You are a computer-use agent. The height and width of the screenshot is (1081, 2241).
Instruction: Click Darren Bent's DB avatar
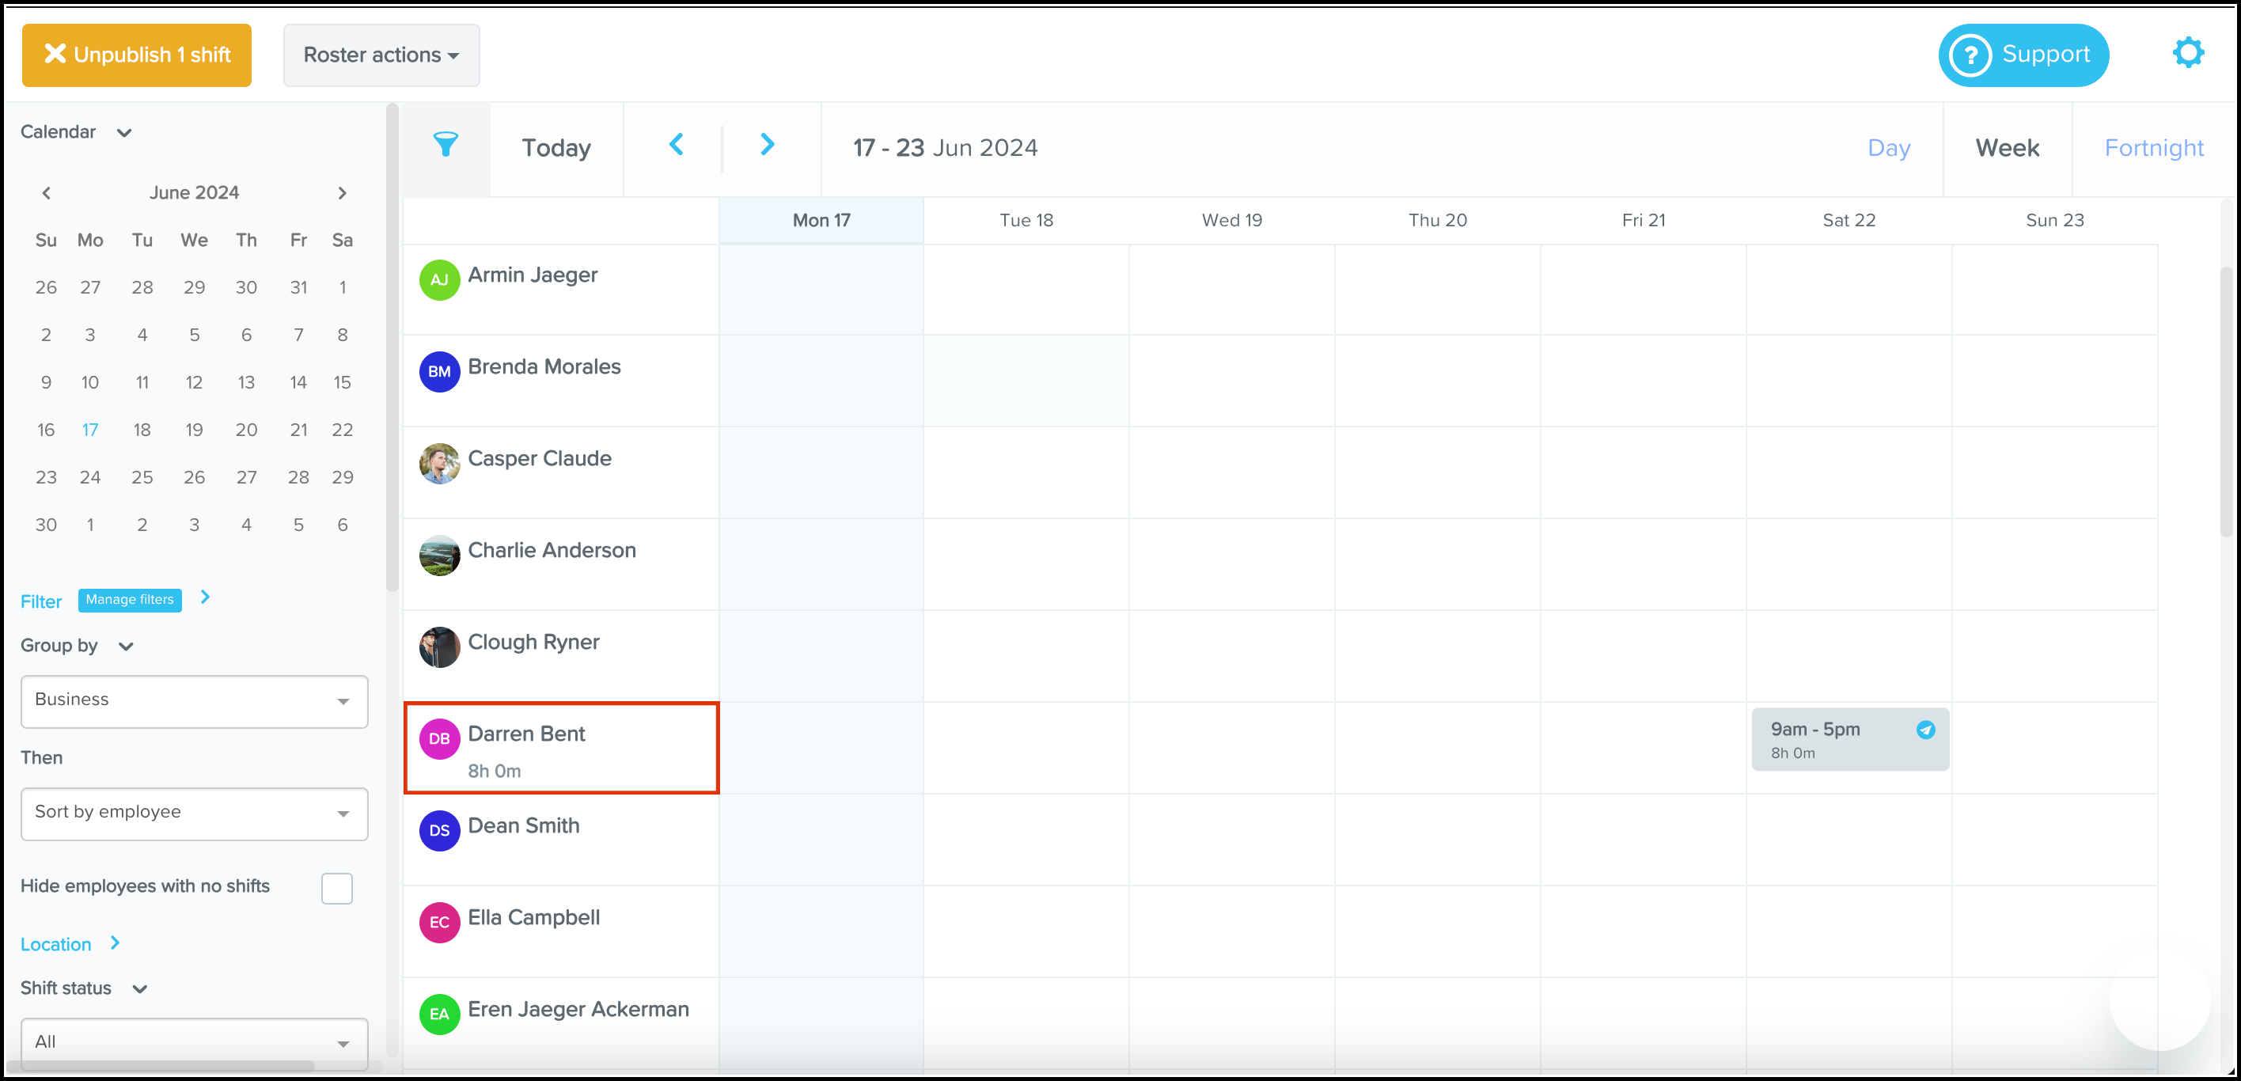click(x=439, y=738)
